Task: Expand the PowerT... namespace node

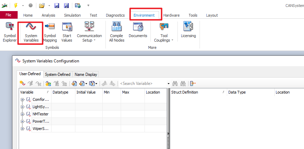Action: [x=22, y=121]
